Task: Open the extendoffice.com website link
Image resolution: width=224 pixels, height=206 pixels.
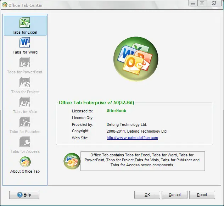Action: click(x=132, y=138)
